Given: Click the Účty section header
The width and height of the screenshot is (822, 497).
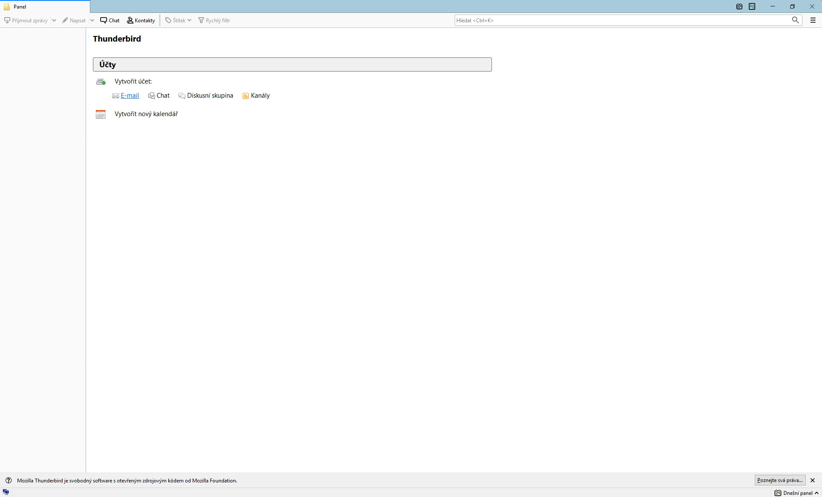Looking at the screenshot, I should click(292, 65).
